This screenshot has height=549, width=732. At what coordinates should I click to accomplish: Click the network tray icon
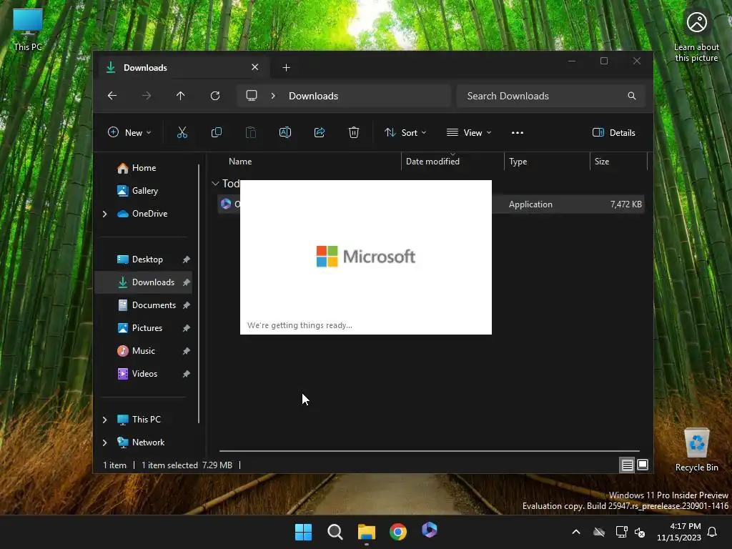[x=621, y=532]
